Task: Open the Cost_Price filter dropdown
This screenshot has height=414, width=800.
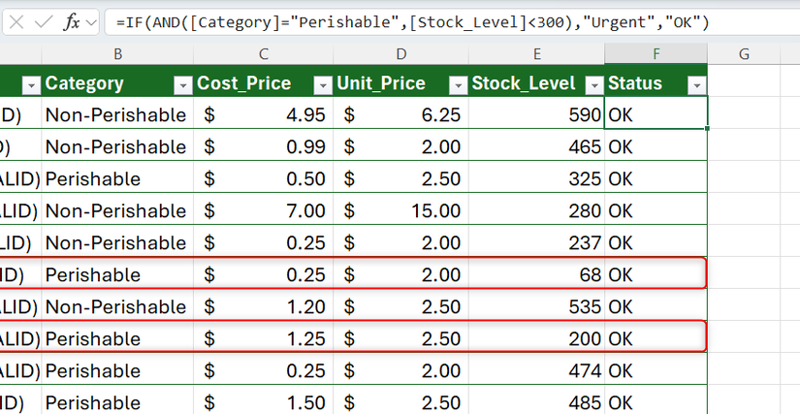Action: (x=320, y=85)
